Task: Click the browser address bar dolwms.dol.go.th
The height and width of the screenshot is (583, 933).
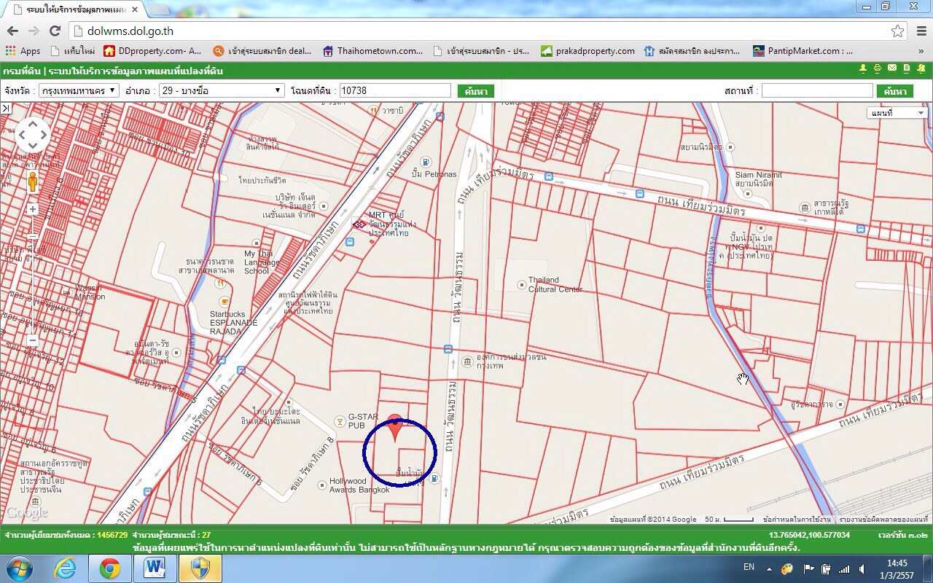Action: 481,31
